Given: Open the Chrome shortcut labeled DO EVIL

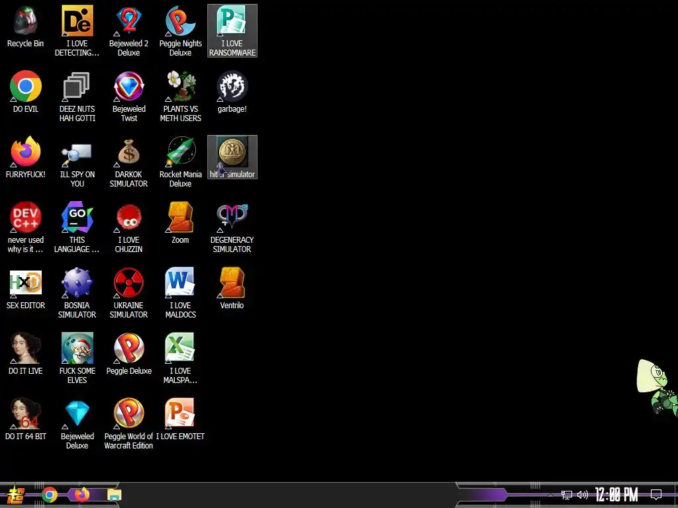Looking at the screenshot, I should tap(26, 92).
